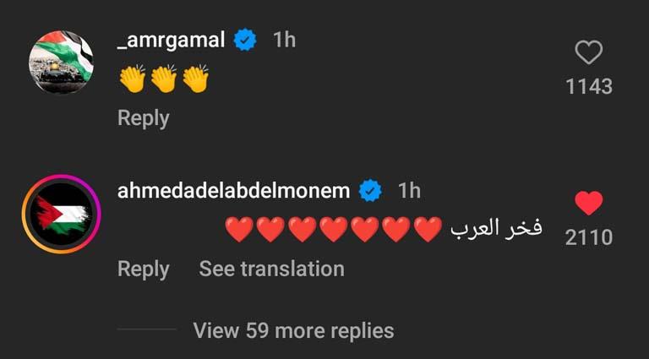Screen dimensions: 649x359
Task: Click the last clapping hands emoji
Action: coord(195,79)
